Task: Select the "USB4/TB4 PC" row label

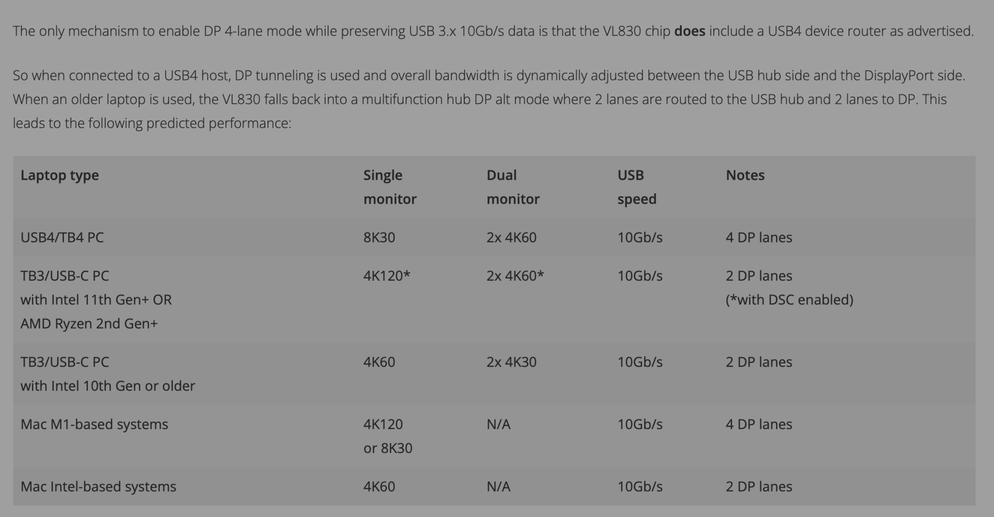Action: pyautogui.click(x=62, y=237)
